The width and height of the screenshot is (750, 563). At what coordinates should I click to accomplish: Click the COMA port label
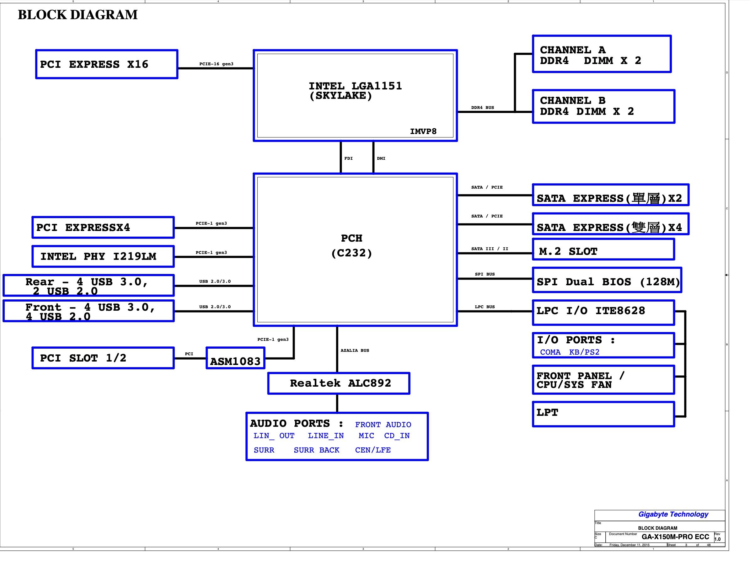click(x=550, y=352)
